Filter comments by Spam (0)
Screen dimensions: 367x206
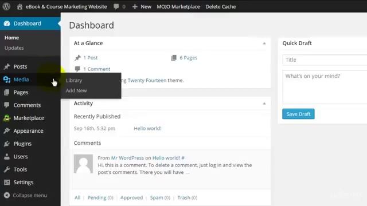[160, 197]
